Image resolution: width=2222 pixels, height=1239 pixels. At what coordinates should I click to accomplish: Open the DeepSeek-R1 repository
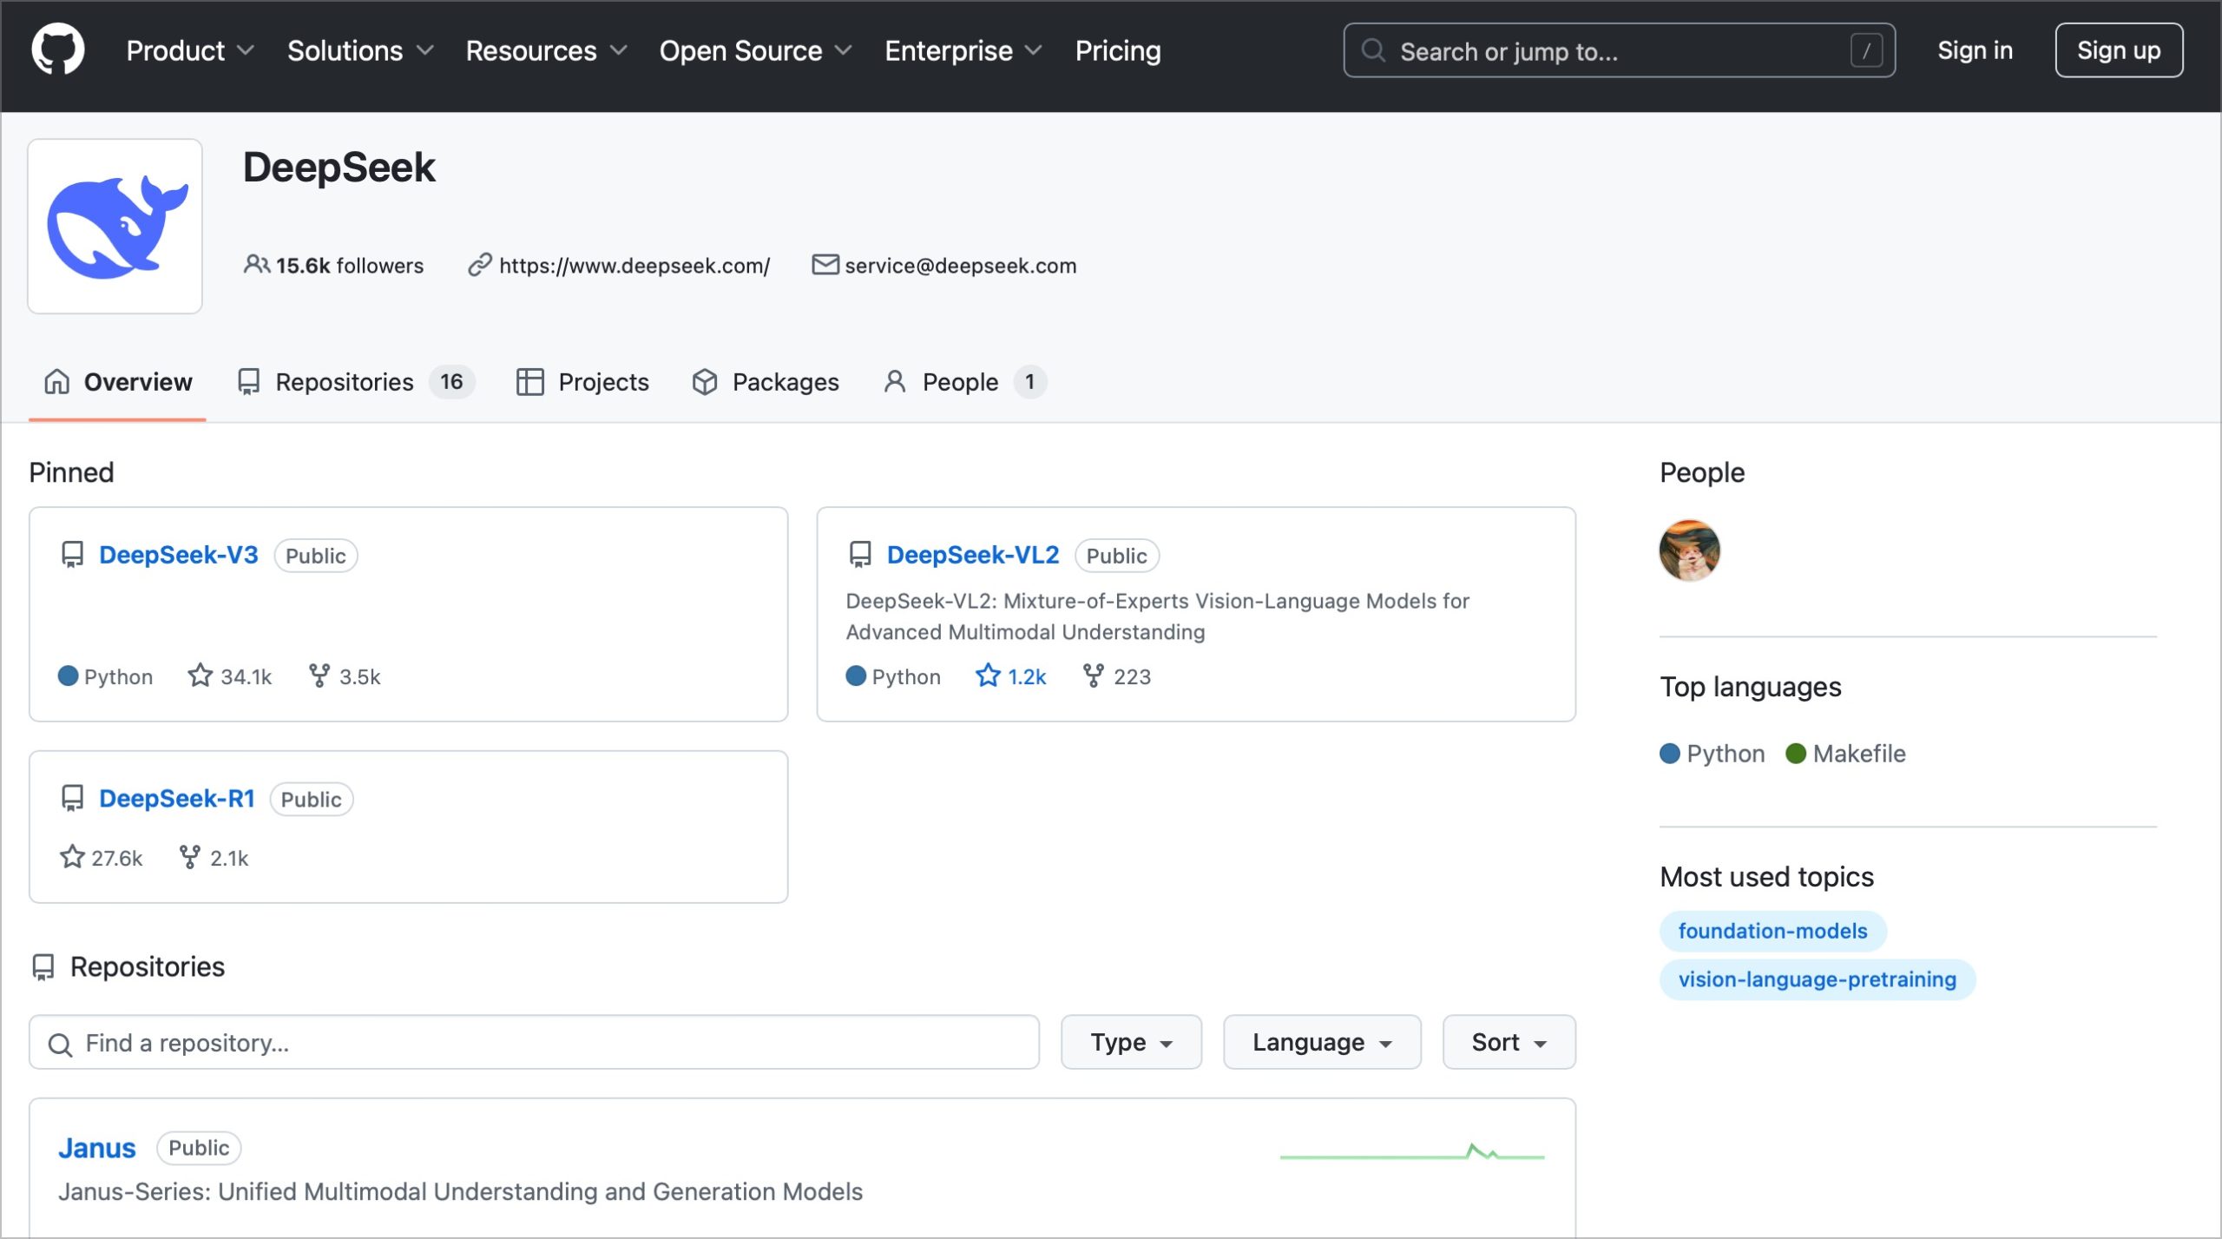click(x=177, y=798)
